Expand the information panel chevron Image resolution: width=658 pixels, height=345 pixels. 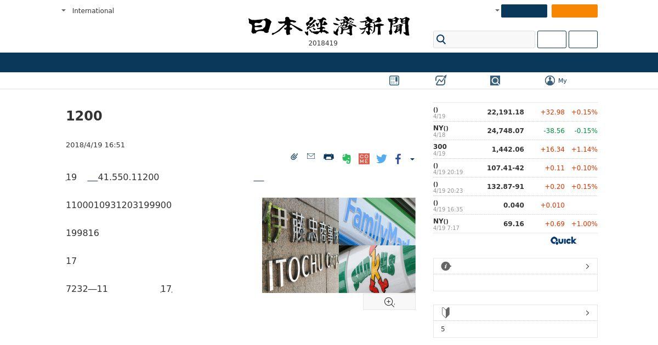pyautogui.click(x=587, y=266)
